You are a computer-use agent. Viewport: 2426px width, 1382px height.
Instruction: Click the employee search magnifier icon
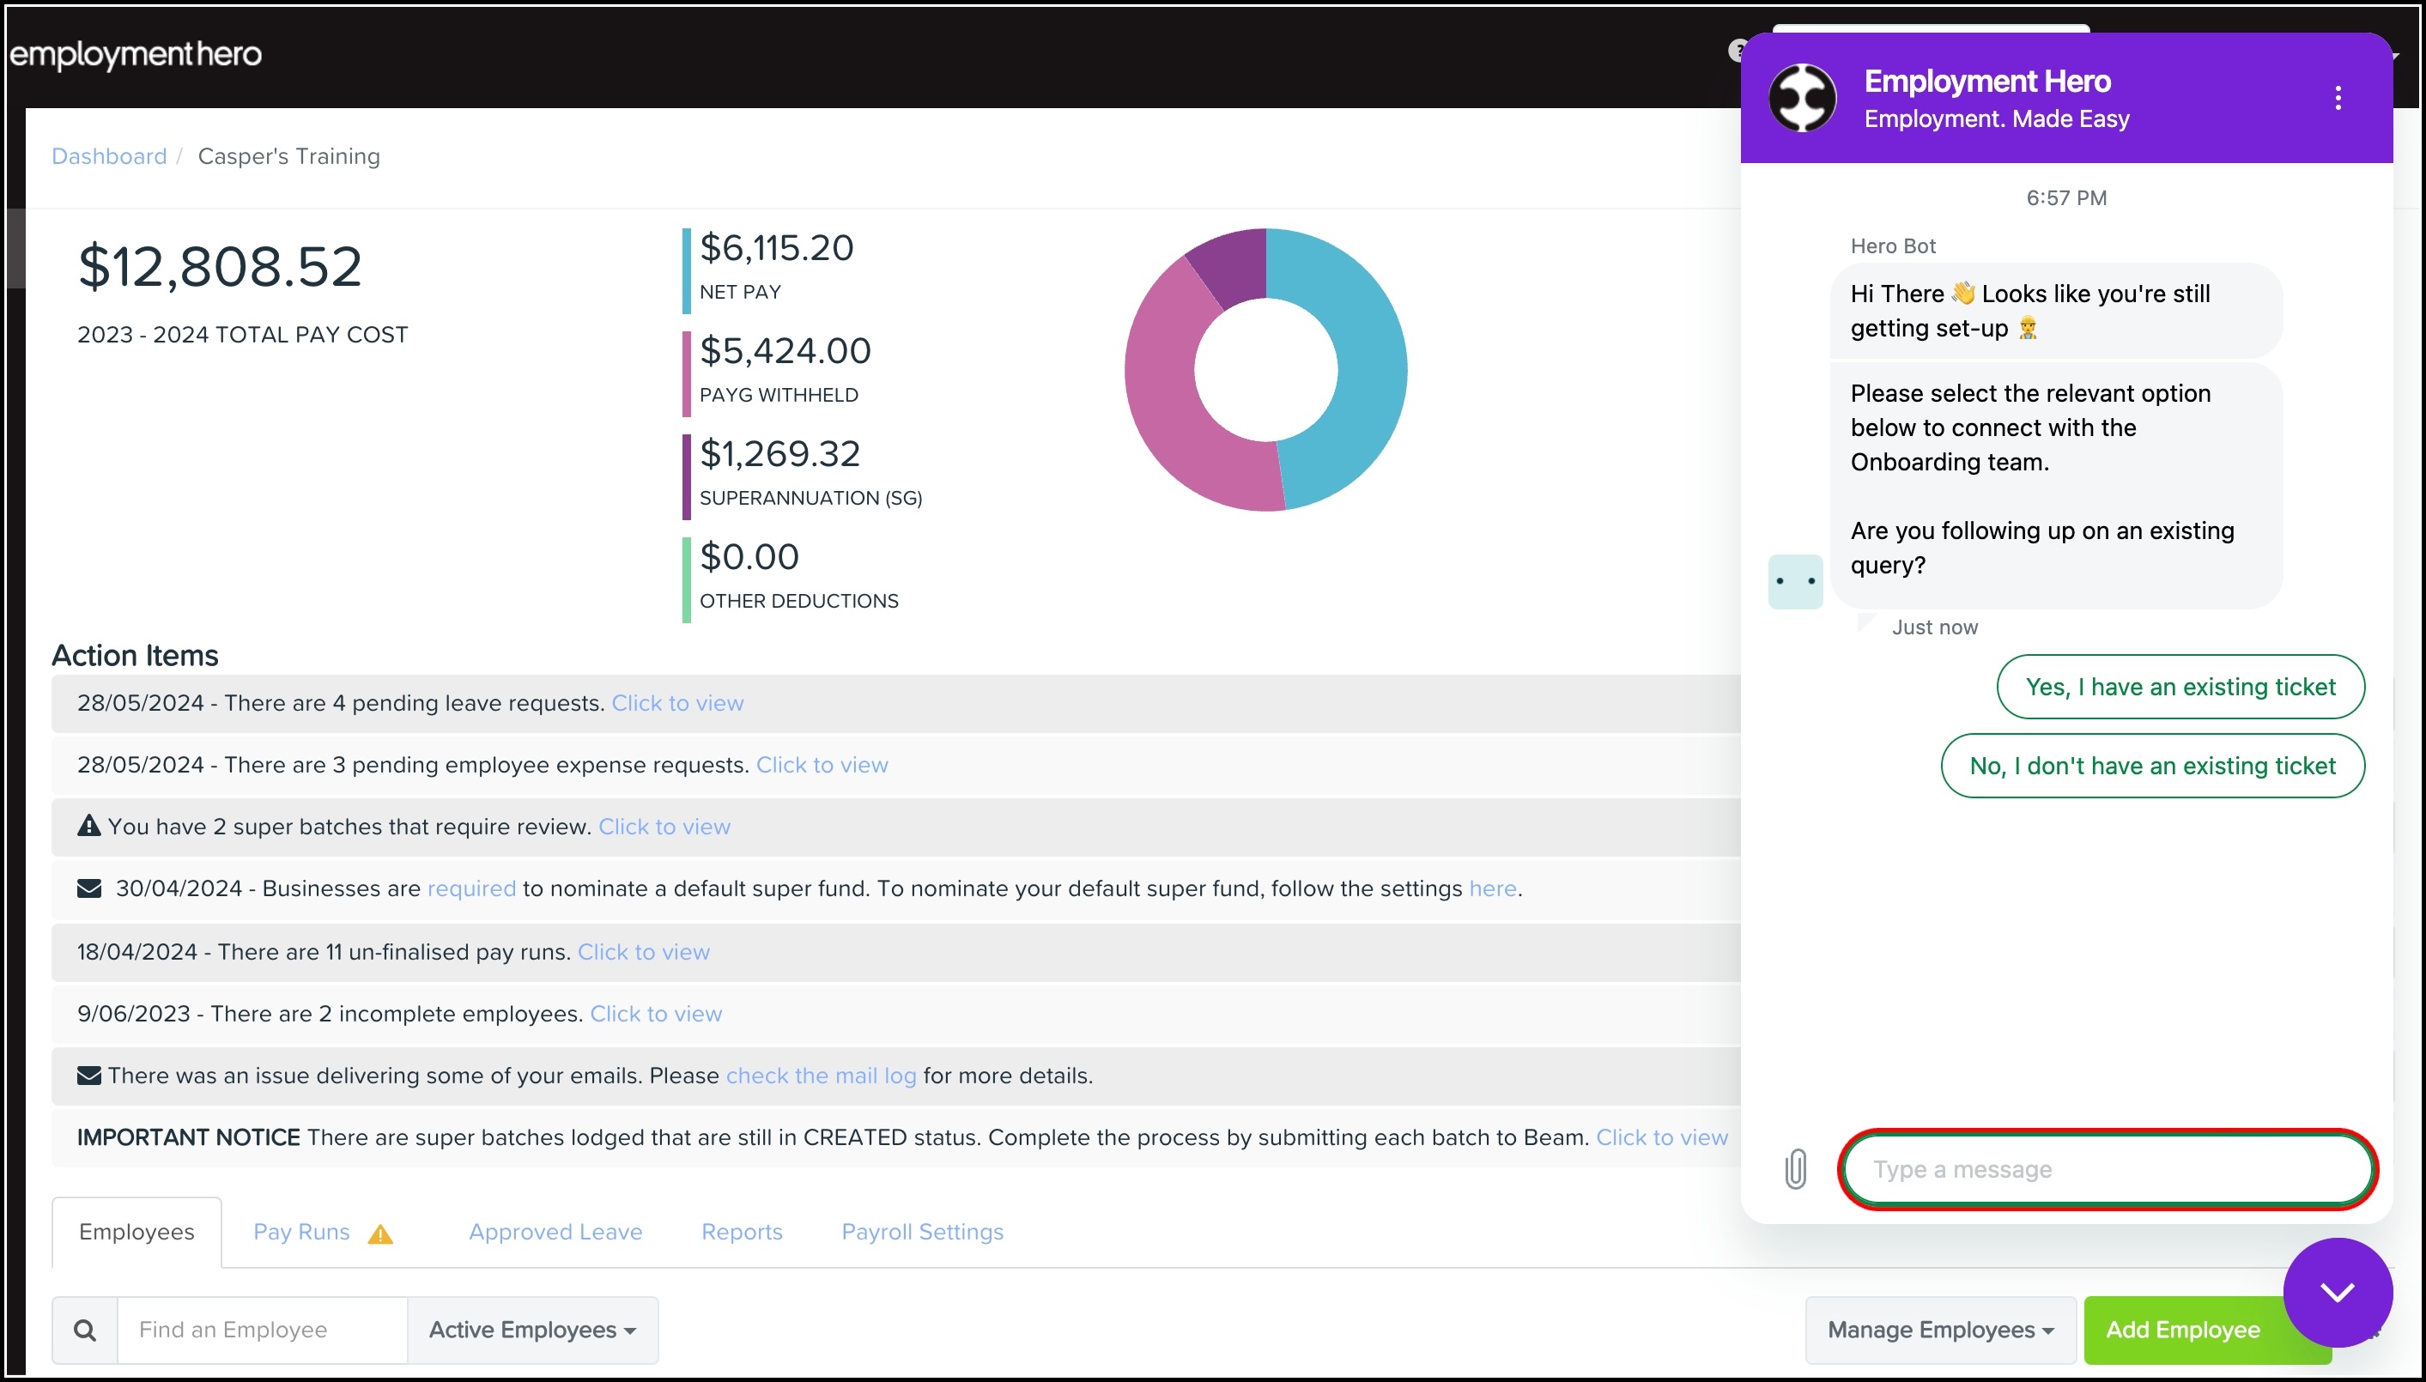[x=84, y=1330]
